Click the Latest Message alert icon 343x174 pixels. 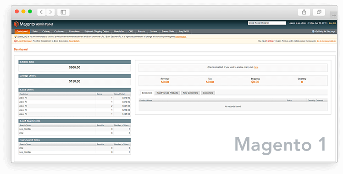(15, 41)
